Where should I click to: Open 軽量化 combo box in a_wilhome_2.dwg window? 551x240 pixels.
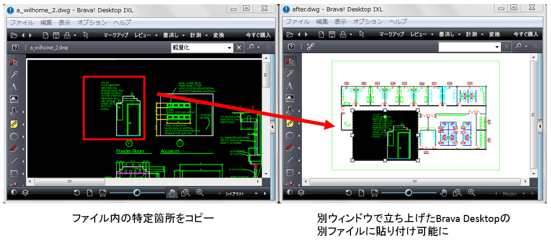pos(202,48)
